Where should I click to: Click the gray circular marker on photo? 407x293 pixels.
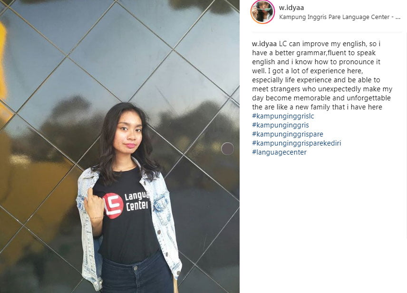[228, 149]
